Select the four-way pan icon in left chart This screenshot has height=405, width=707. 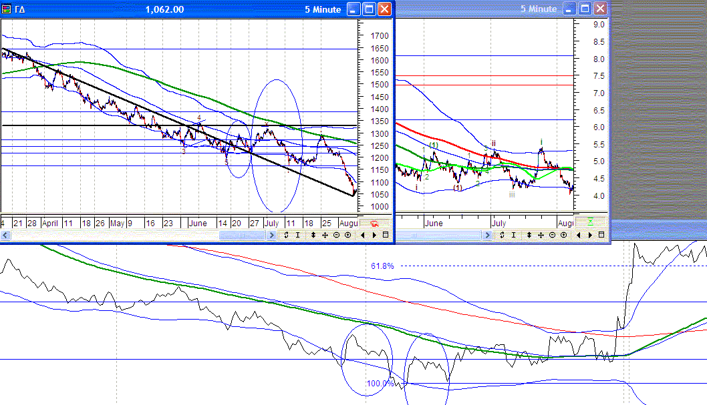point(325,235)
